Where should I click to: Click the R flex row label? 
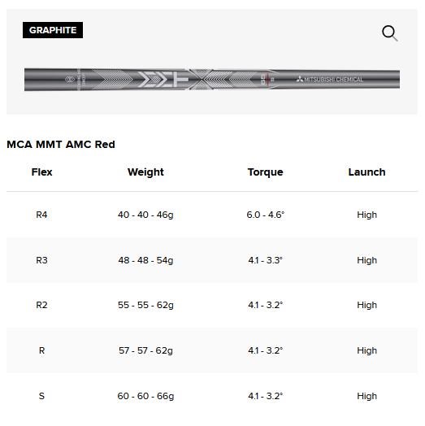coord(41,350)
